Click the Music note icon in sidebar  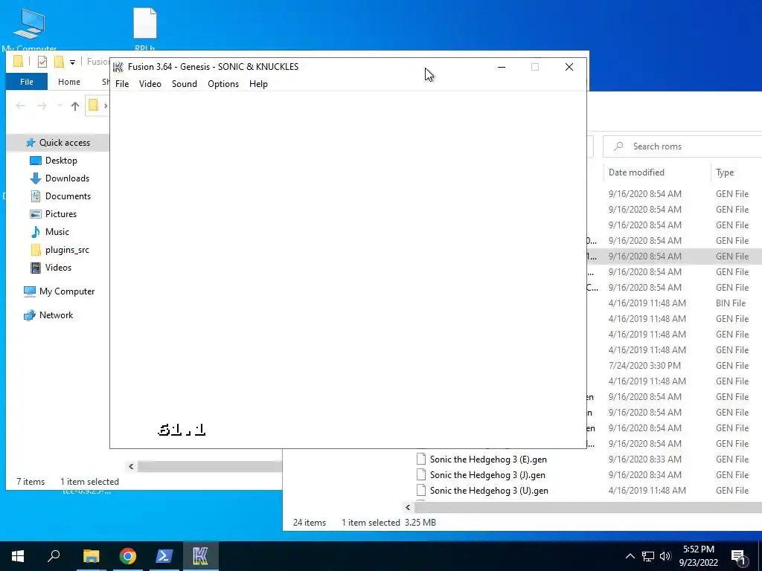coord(36,232)
